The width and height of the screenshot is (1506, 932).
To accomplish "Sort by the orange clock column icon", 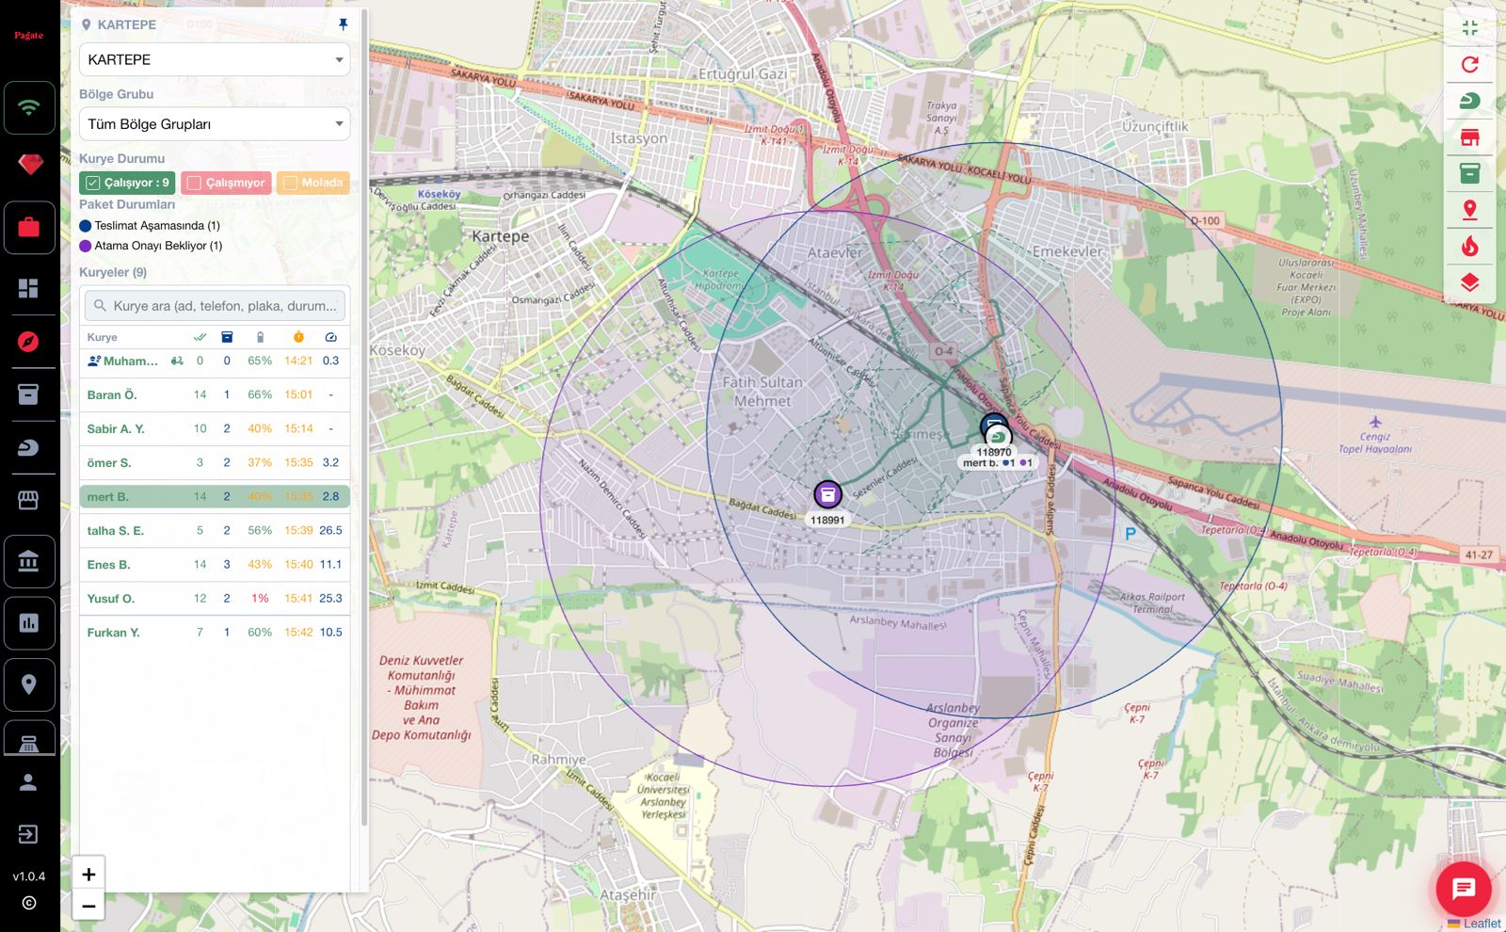I will 298,337.
